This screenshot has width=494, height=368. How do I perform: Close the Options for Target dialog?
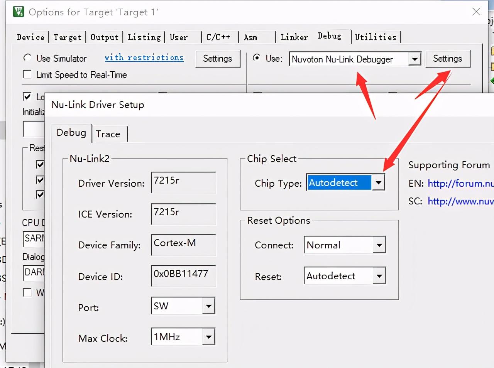pyautogui.click(x=476, y=12)
